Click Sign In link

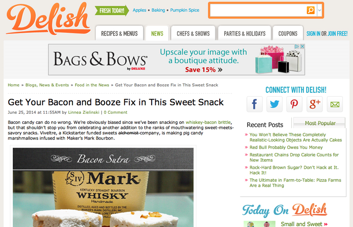[x=313, y=34]
